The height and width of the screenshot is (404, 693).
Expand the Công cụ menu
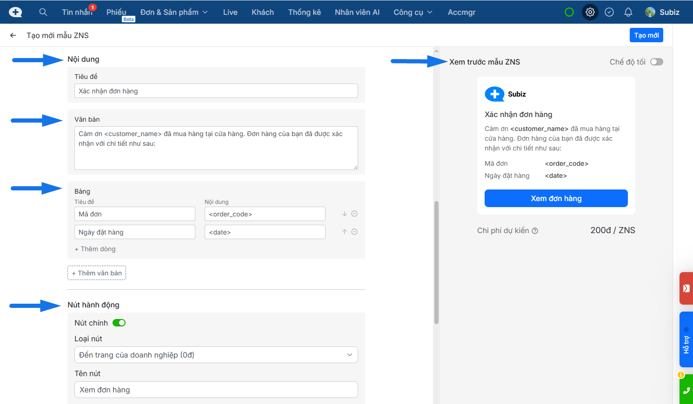click(x=413, y=12)
